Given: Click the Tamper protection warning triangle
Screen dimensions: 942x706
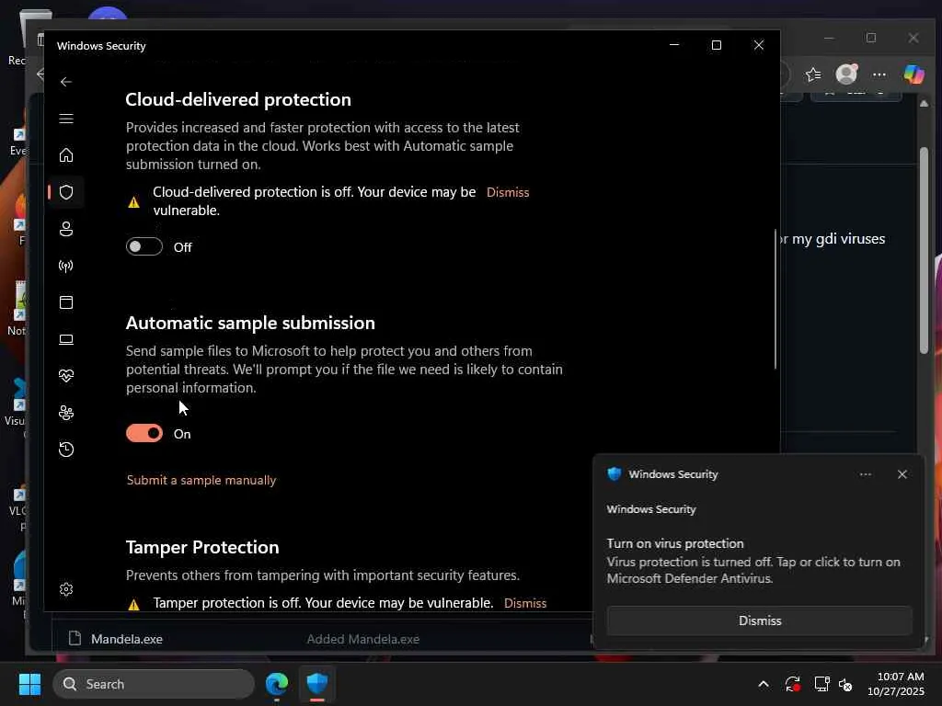Looking at the screenshot, I should tap(134, 604).
